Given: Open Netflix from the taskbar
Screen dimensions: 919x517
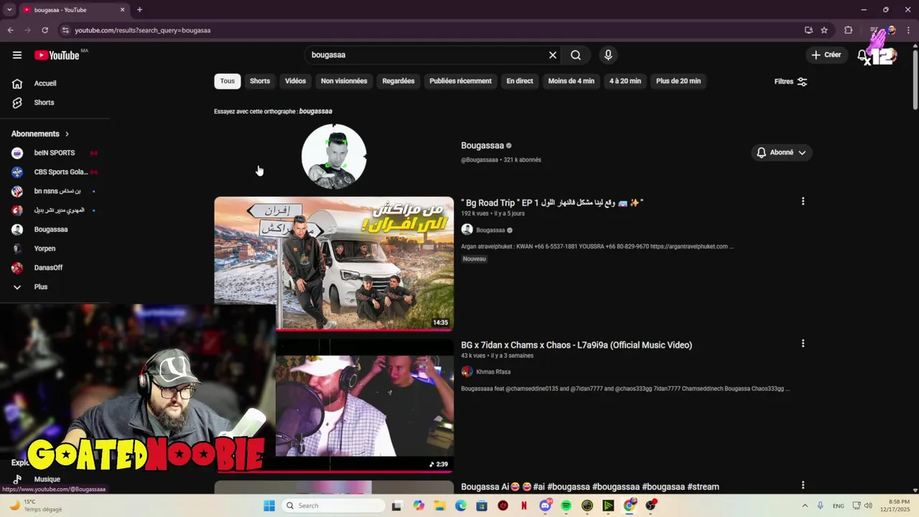Looking at the screenshot, I should point(524,506).
